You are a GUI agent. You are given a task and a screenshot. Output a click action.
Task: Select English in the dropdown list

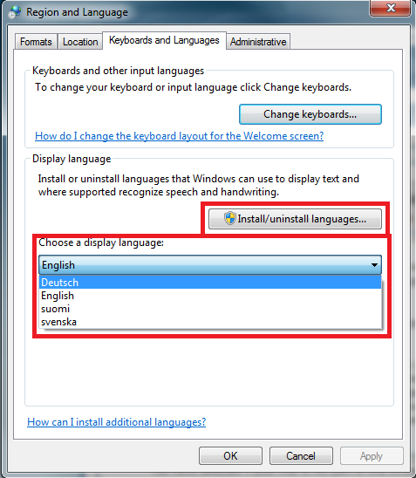point(210,296)
